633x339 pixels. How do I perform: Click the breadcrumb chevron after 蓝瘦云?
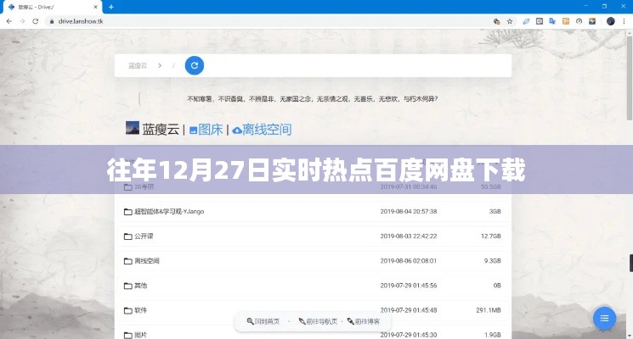[x=160, y=65]
